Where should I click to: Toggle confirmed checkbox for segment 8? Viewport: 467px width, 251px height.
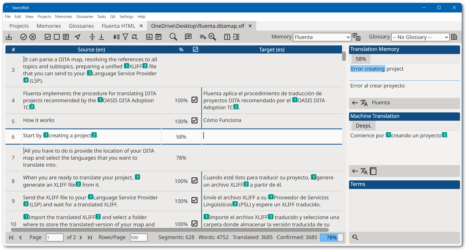point(194,180)
